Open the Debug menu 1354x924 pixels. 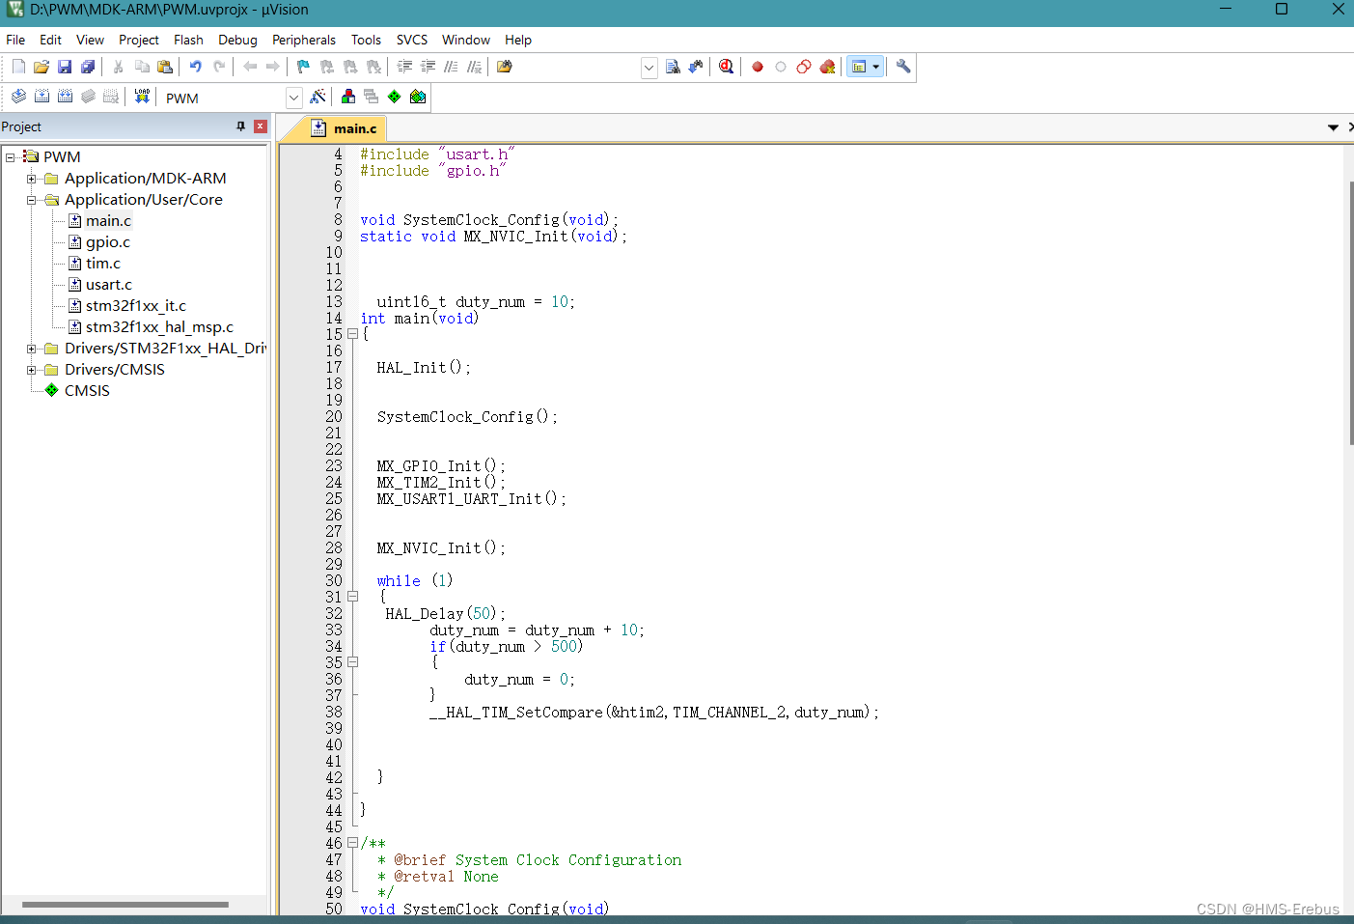point(237,40)
